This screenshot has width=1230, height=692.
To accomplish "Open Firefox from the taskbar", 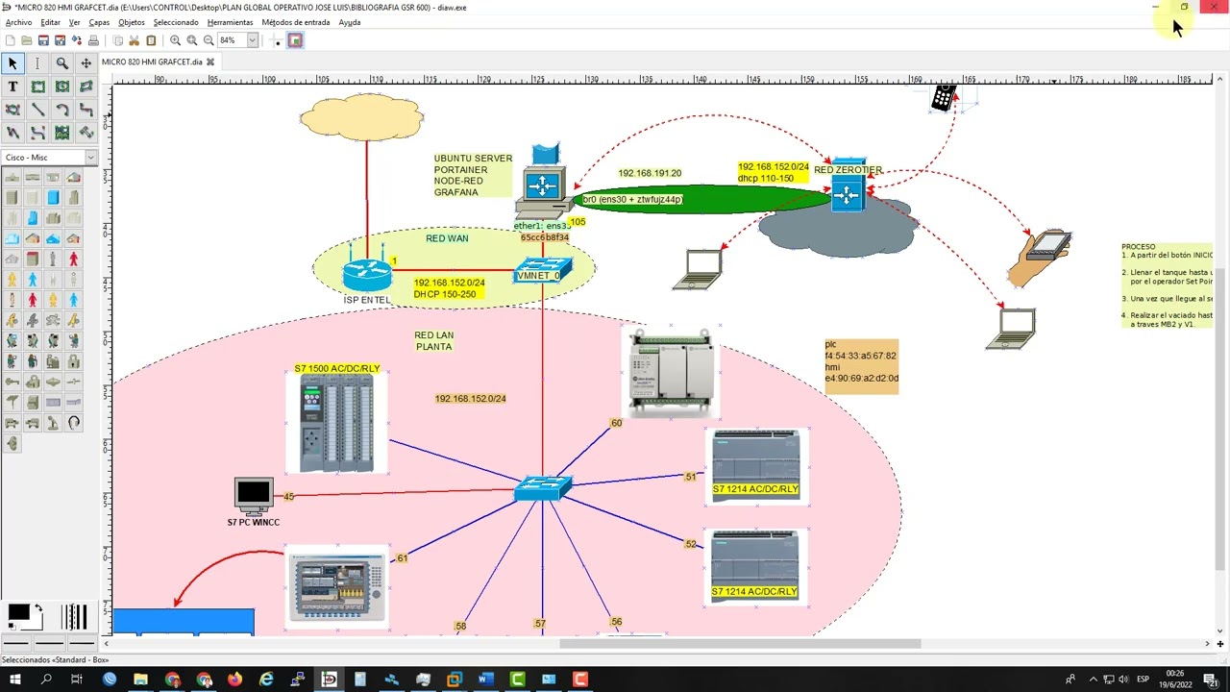I will pos(234,680).
